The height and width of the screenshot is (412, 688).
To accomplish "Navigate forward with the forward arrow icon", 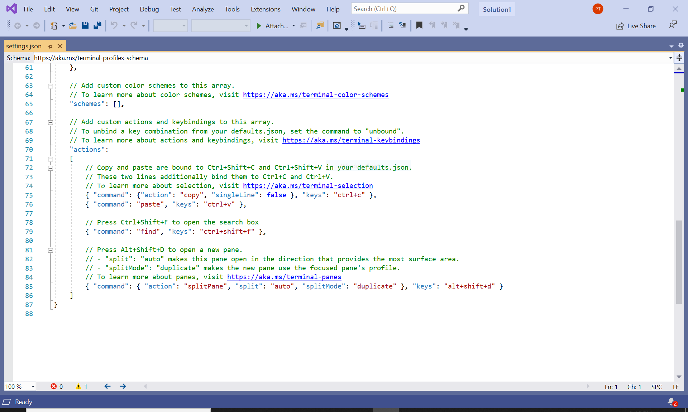I will pyautogui.click(x=37, y=26).
